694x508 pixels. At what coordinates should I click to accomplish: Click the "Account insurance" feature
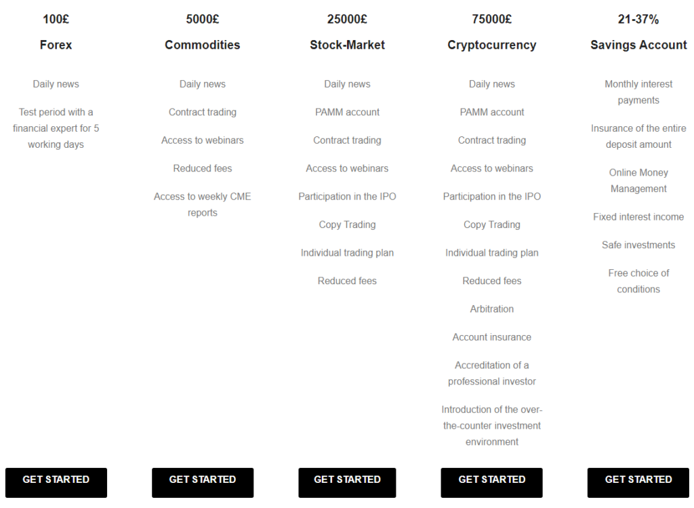491,337
